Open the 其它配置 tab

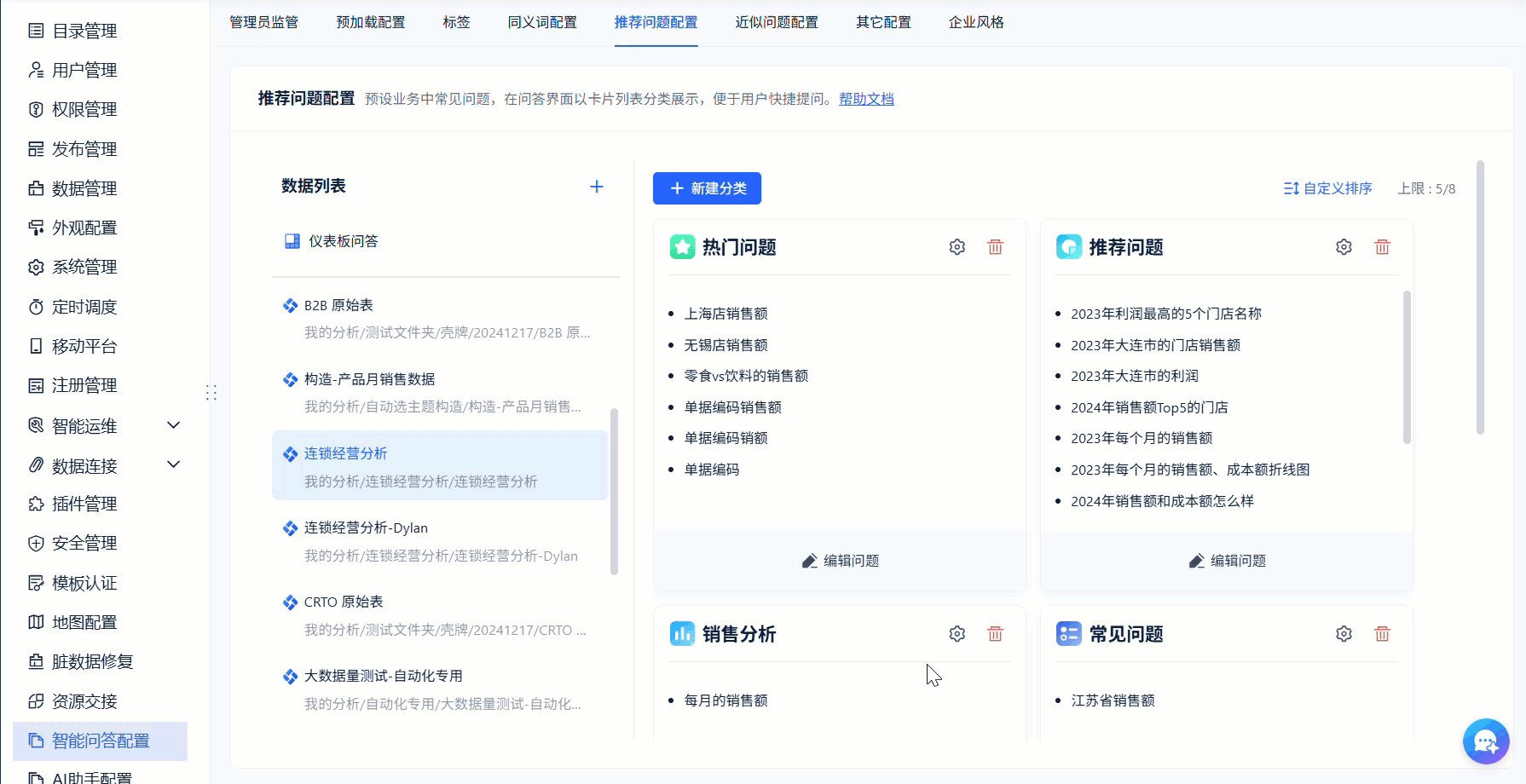[884, 22]
